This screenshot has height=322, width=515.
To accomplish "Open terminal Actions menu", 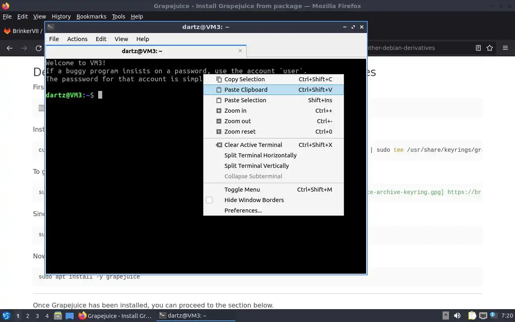I will click(x=77, y=39).
